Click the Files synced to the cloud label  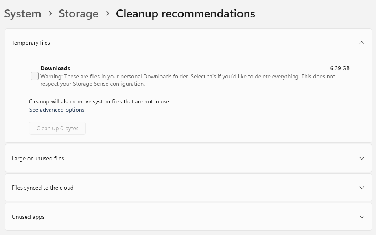tap(43, 188)
